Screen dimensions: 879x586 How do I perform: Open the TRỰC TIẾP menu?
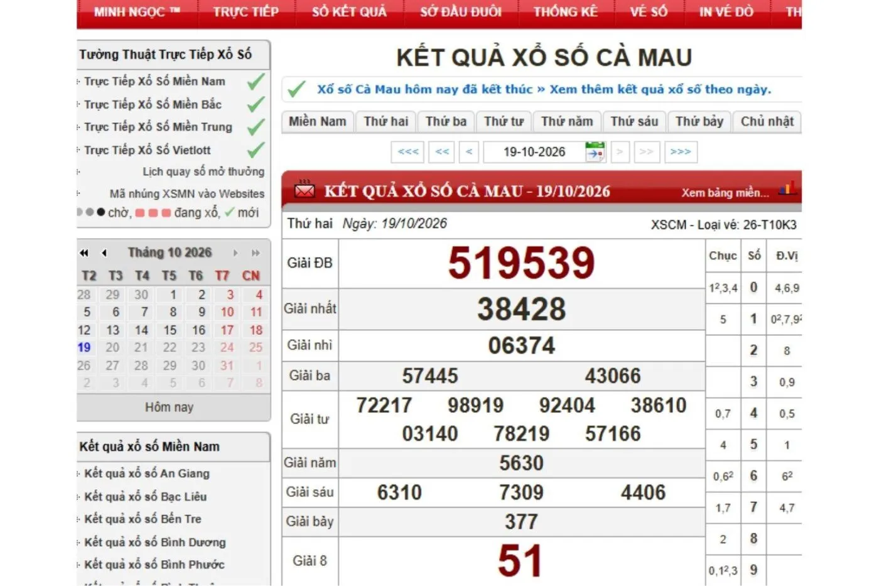click(245, 12)
